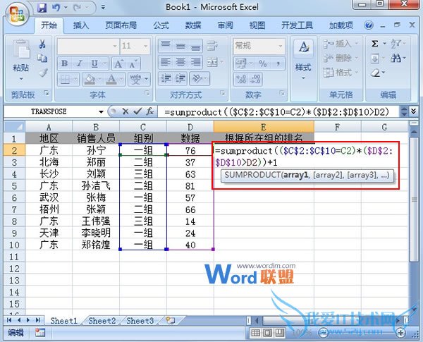Apply percent style
Screen dimensions: 423x342
click(262, 63)
